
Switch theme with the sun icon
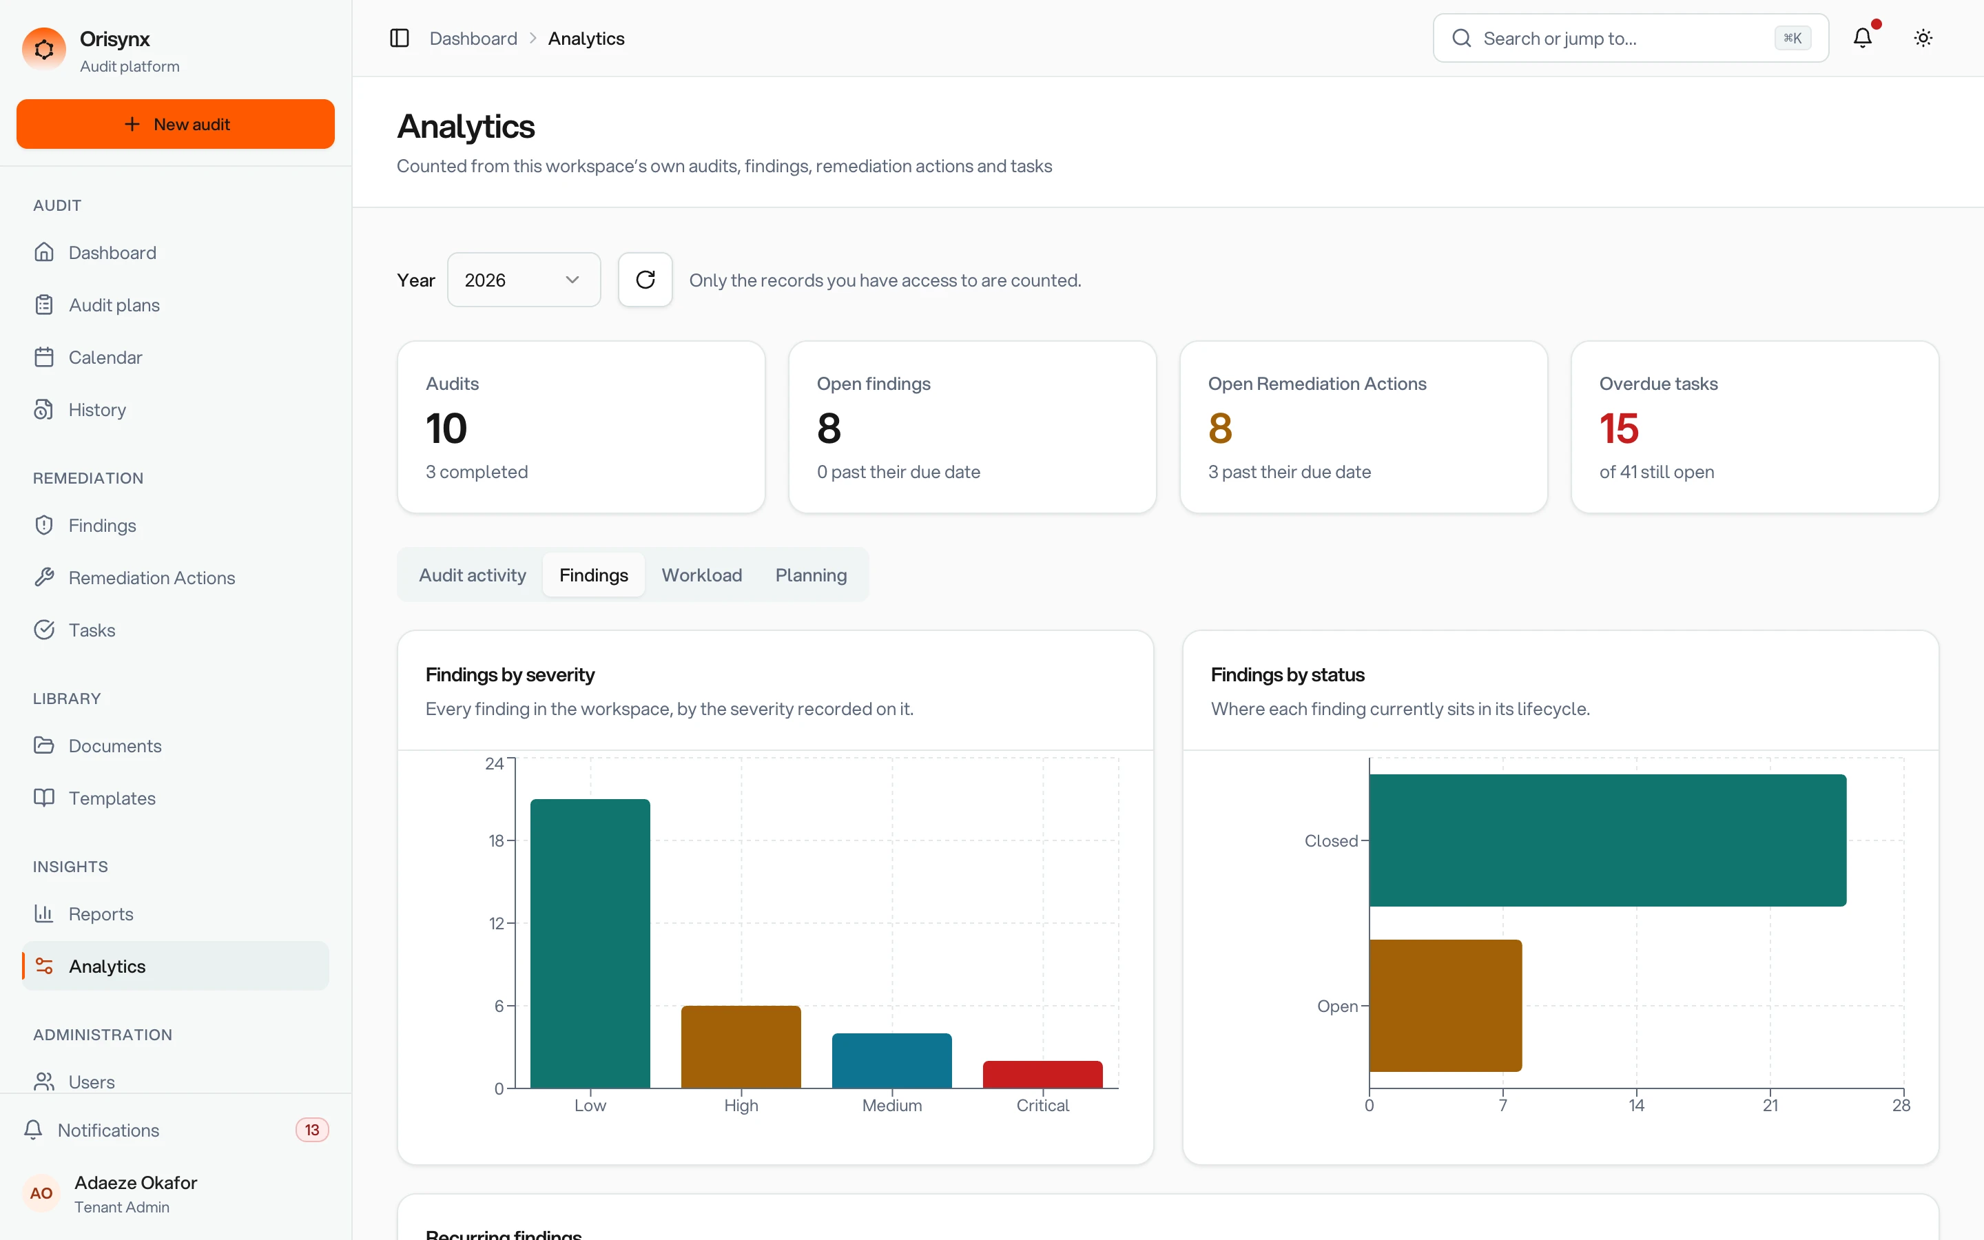pos(1923,38)
